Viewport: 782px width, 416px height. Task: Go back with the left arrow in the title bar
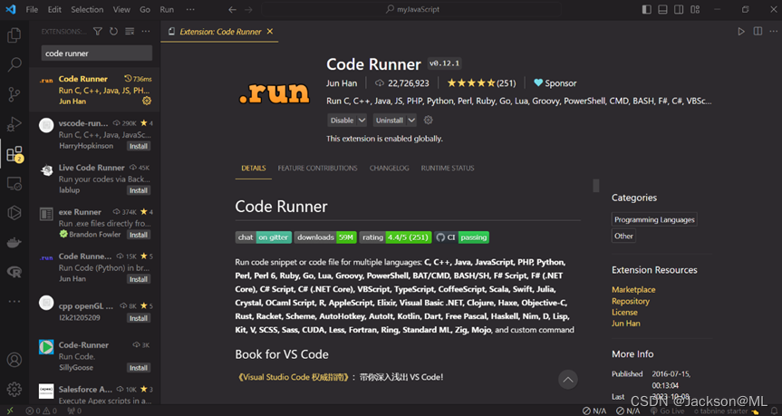point(232,9)
